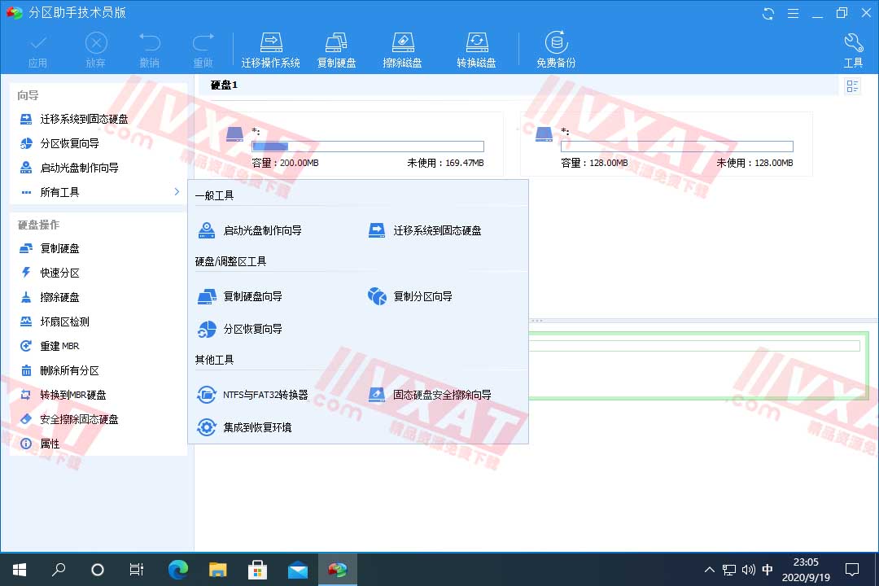
Task: Open the 重建MBR tool
Action: point(60,346)
